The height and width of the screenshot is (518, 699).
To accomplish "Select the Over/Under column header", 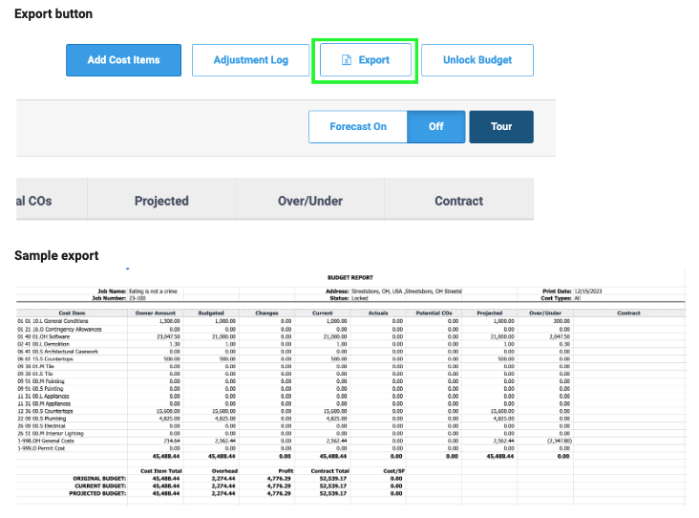I will click(x=310, y=201).
